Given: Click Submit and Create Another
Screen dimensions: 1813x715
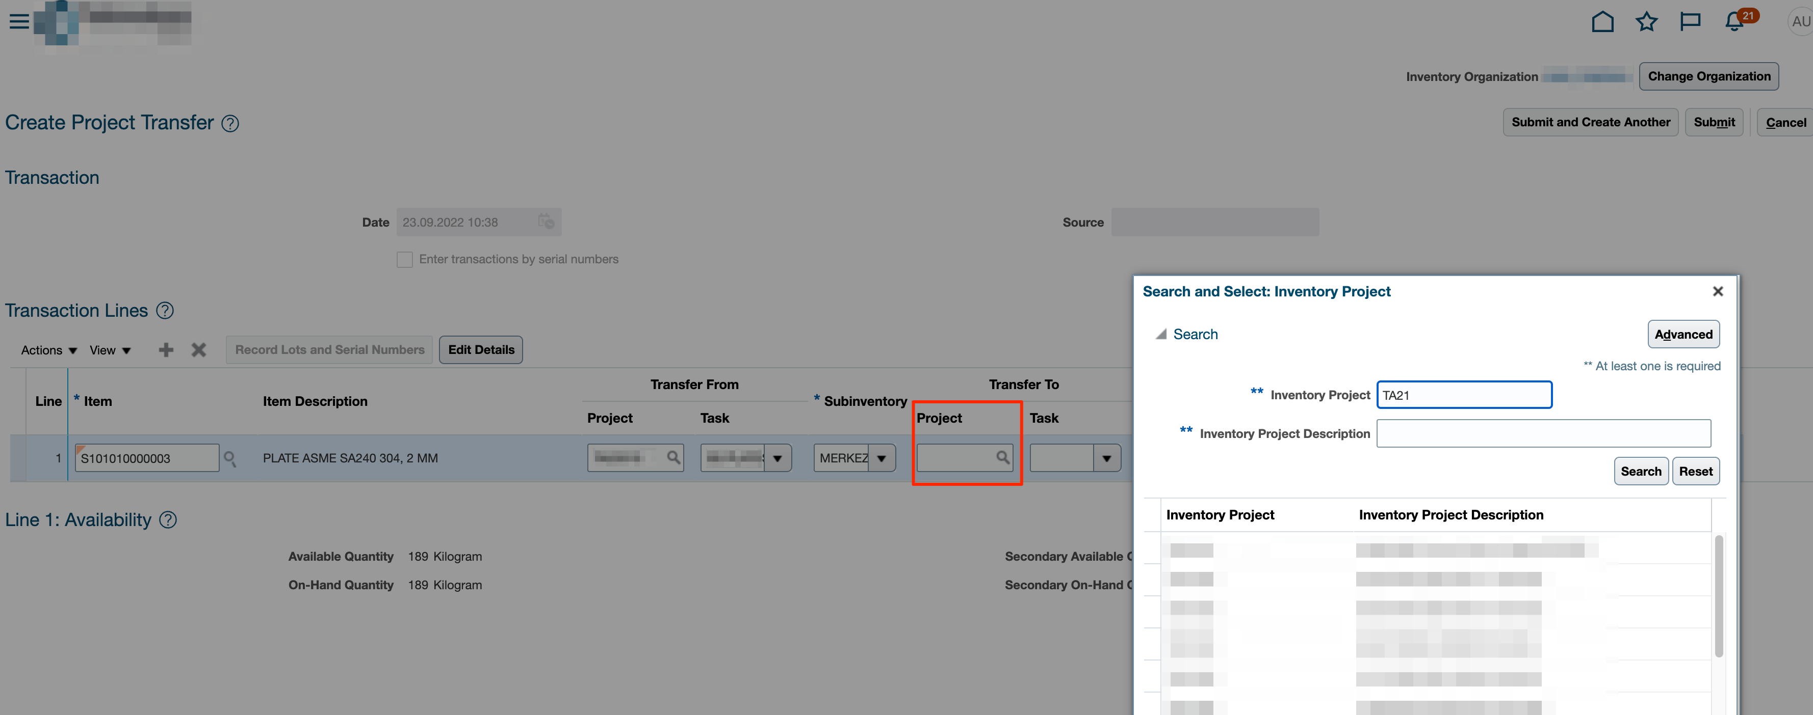Looking at the screenshot, I should click(1591, 122).
